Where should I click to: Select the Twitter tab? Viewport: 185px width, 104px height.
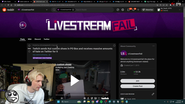point(47,39)
